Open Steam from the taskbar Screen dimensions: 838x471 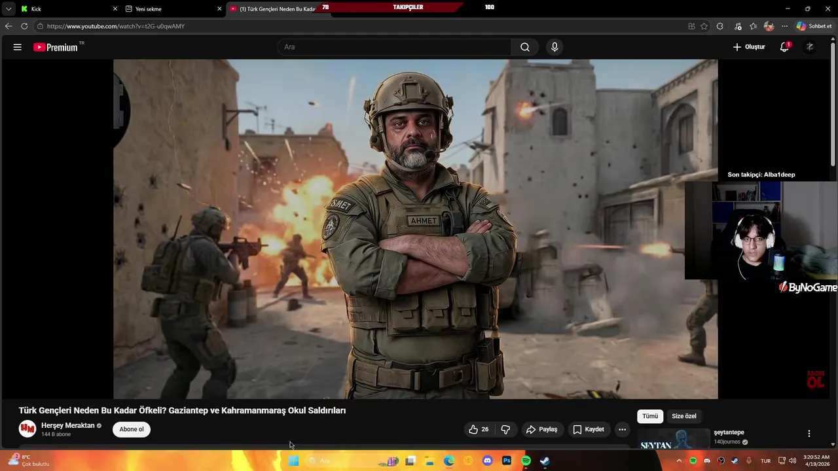click(x=545, y=461)
